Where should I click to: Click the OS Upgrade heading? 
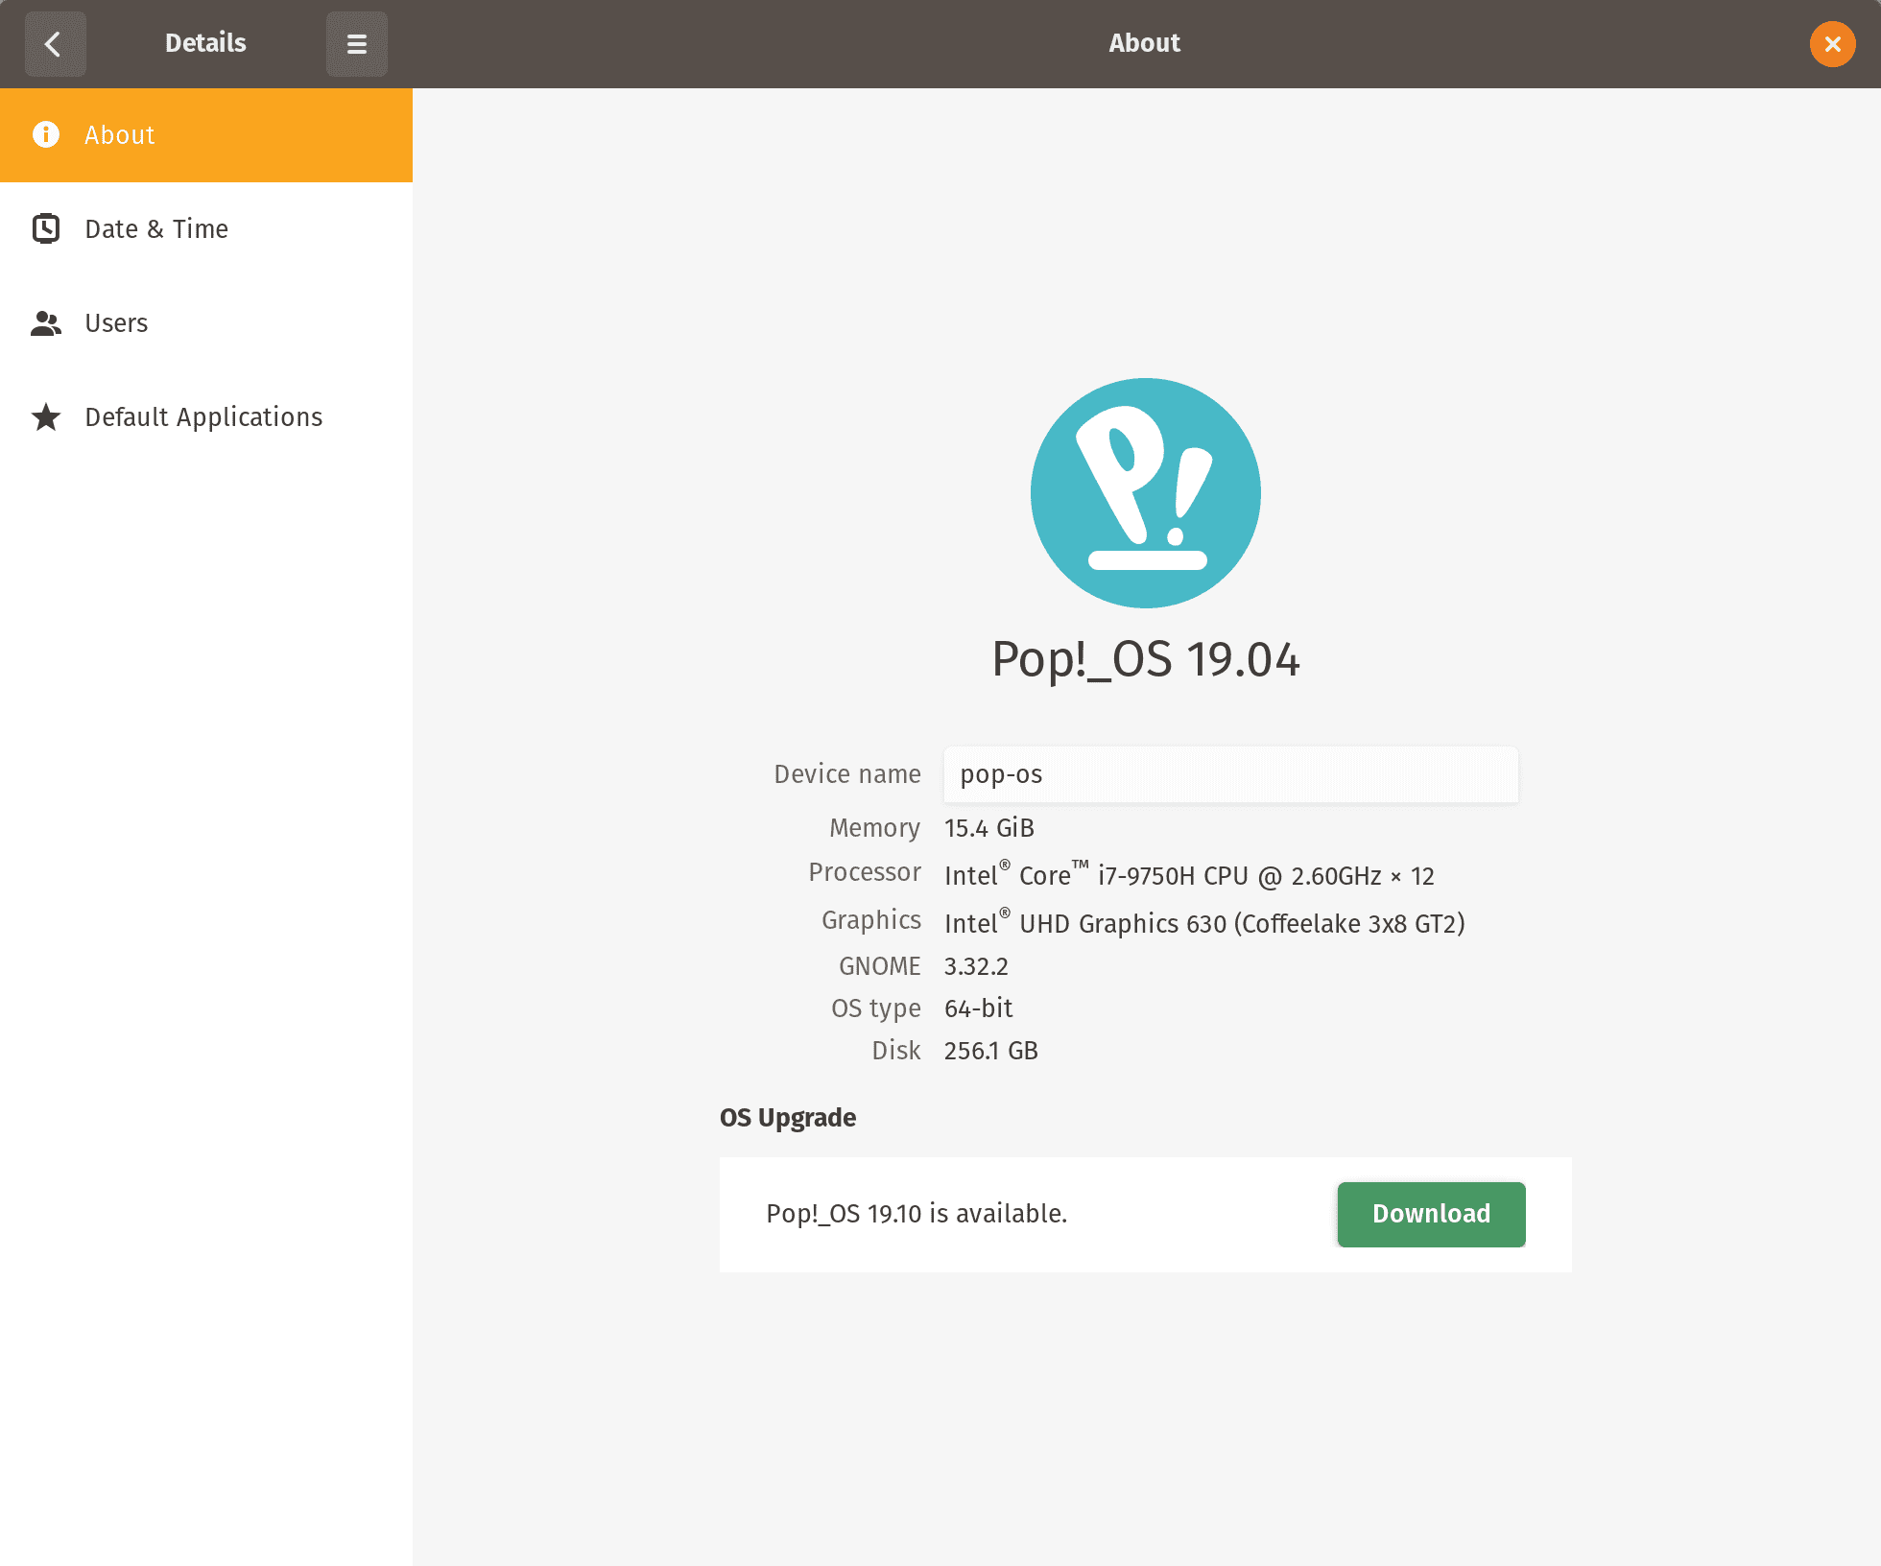pyautogui.click(x=787, y=1117)
